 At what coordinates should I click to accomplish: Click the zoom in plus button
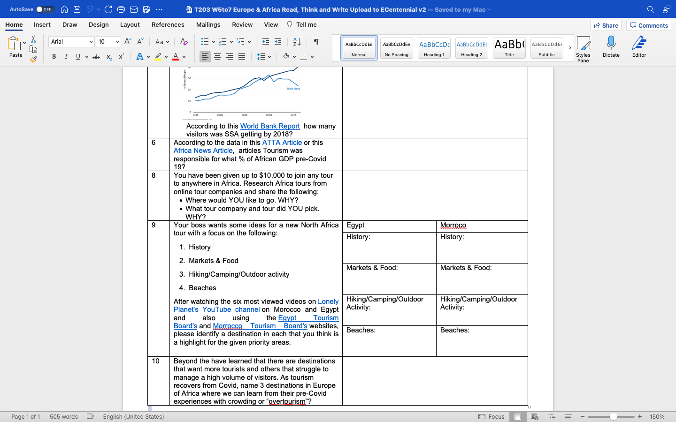coord(640,416)
